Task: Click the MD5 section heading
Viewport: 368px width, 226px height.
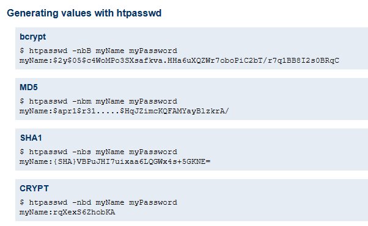Action: 29,87
